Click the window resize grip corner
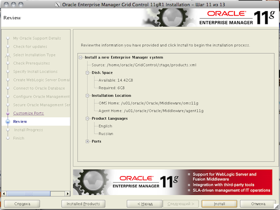The height and width of the screenshot is (210, 280). (276, 206)
